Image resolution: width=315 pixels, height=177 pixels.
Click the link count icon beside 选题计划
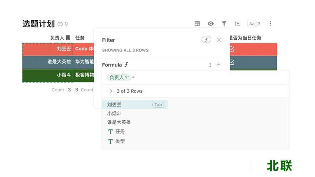(x=61, y=24)
